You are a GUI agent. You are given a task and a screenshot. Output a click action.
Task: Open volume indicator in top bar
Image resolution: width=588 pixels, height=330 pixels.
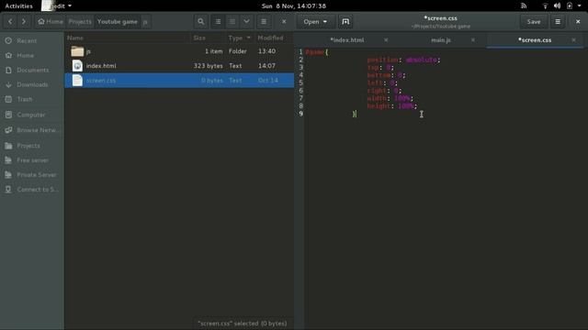(558, 6)
